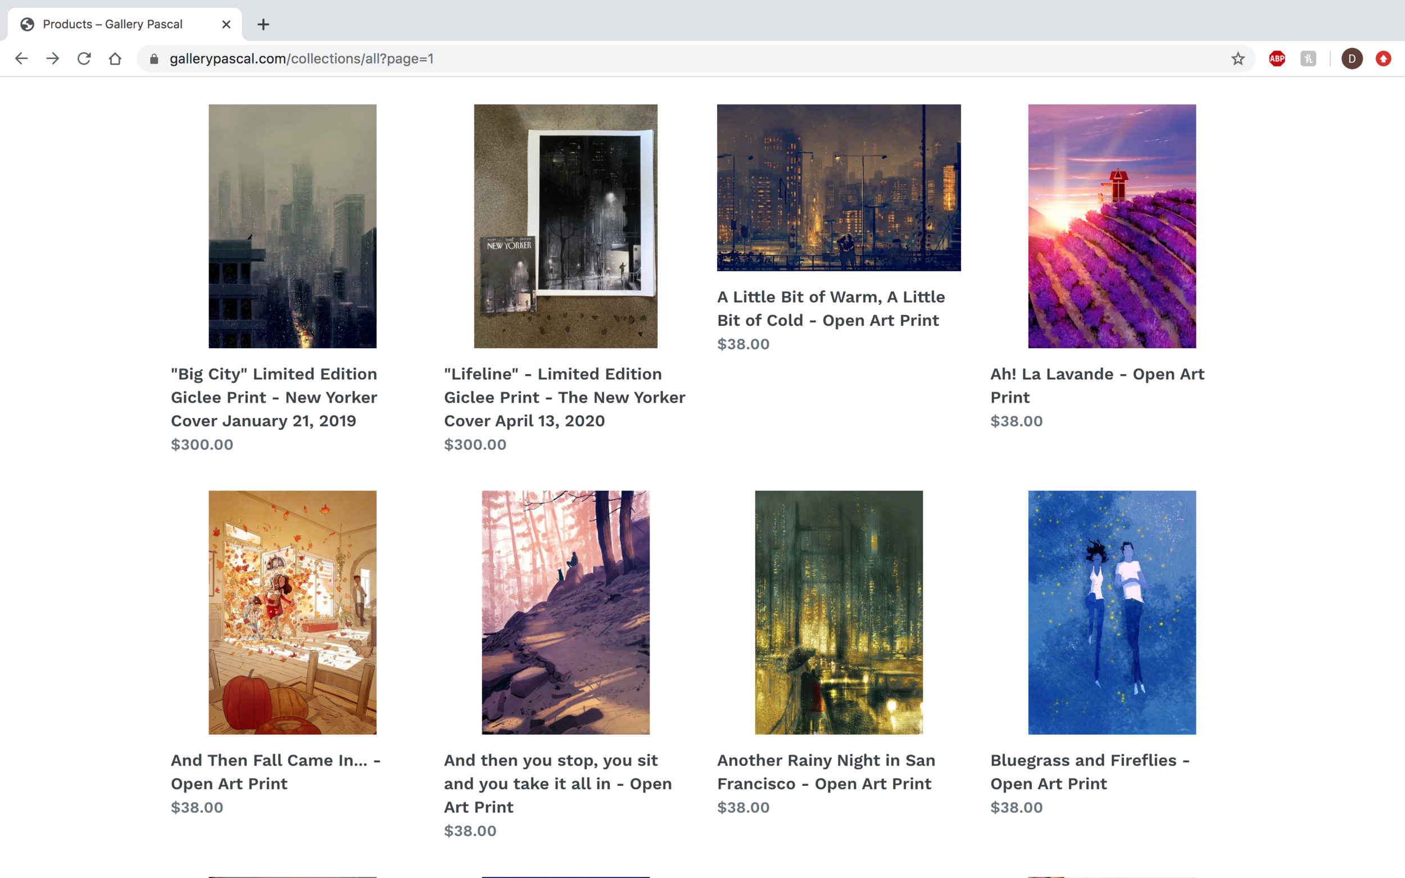This screenshot has height=878, width=1405.
Task: Go to the browser home page
Action: [x=115, y=58]
